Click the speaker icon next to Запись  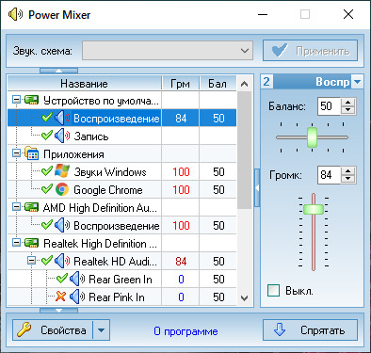[x=62, y=136]
